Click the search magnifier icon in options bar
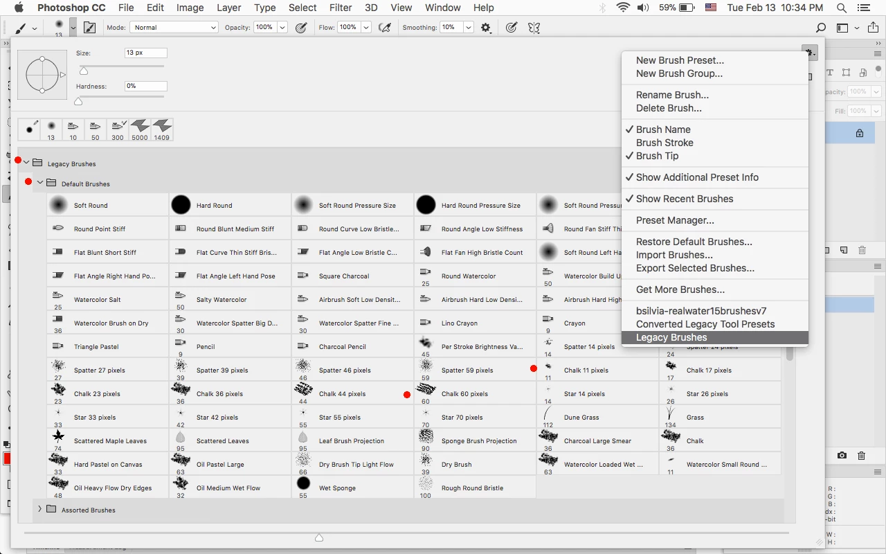Viewport: 886px width, 554px height. coord(821,28)
